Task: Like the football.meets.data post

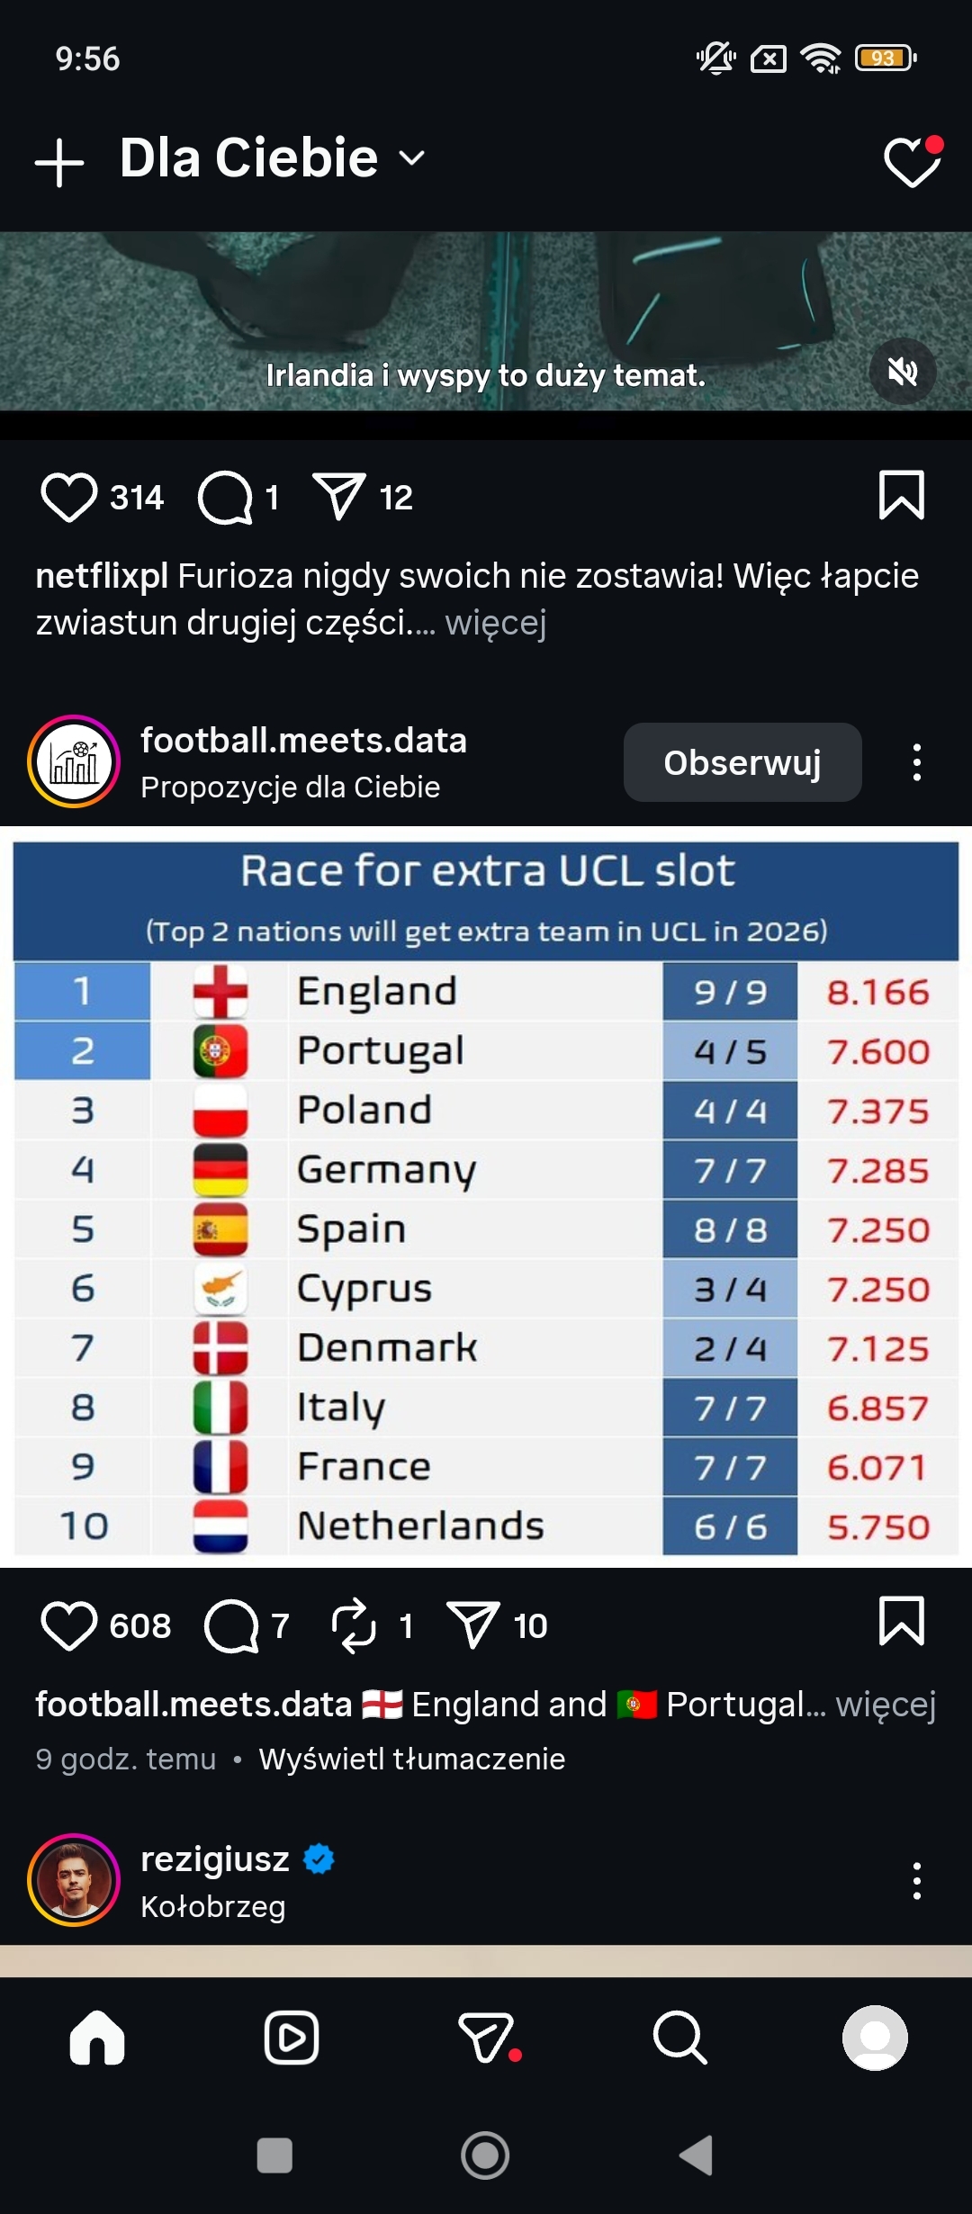Action: coord(68,1625)
